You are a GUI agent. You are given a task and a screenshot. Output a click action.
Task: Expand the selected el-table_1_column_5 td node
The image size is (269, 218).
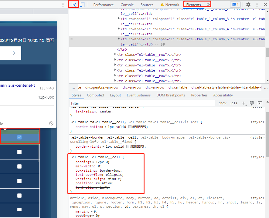click(x=119, y=39)
